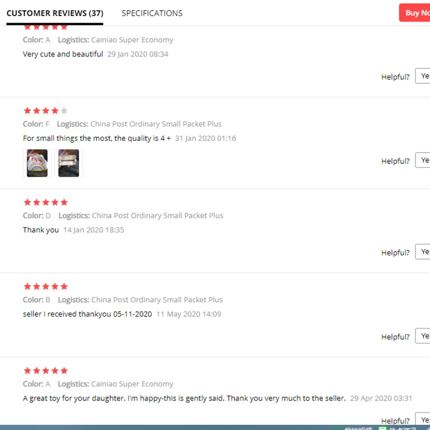The image size is (430, 430).
Task: Click the red Buy Now button
Action: (x=414, y=12)
